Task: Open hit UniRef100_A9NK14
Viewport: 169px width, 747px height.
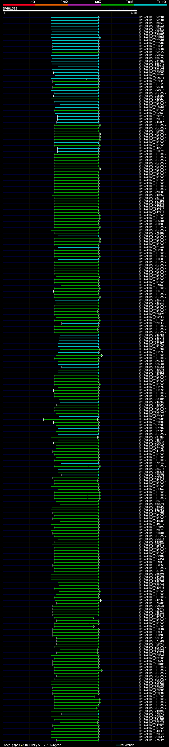Action: point(151,78)
